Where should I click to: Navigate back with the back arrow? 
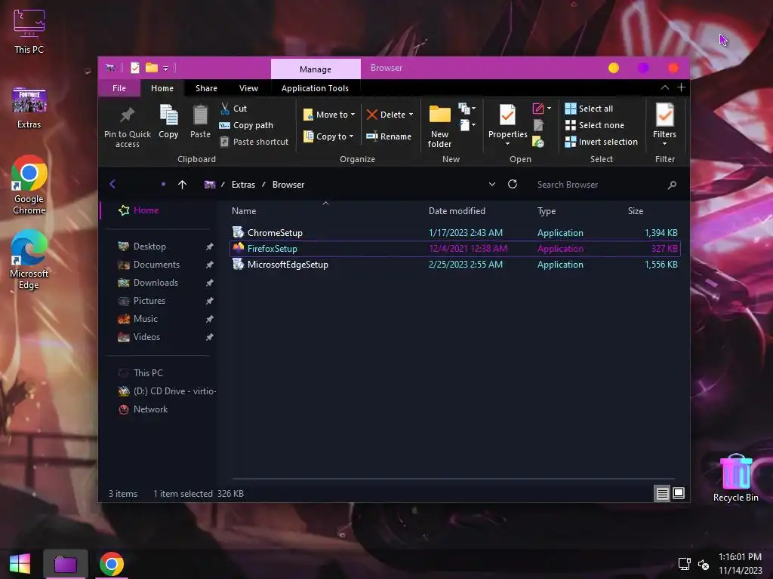click(112, 184)
